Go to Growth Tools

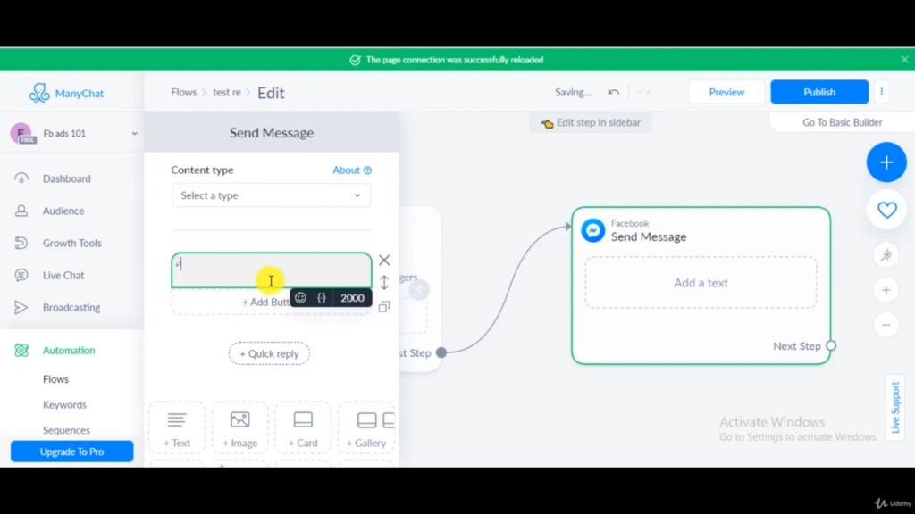pos(71,243)
